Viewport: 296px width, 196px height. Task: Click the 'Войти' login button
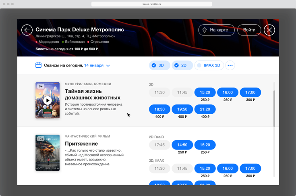point(249,30)
